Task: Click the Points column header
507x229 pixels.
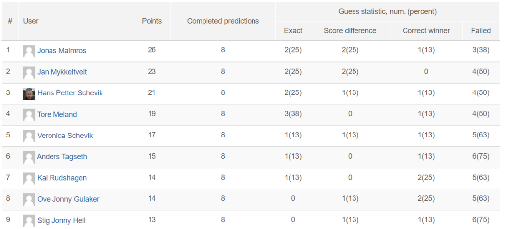Action: [x=152, y=21]
